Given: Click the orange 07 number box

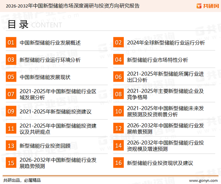Looking at the screenshot, I should coord(11,94).
